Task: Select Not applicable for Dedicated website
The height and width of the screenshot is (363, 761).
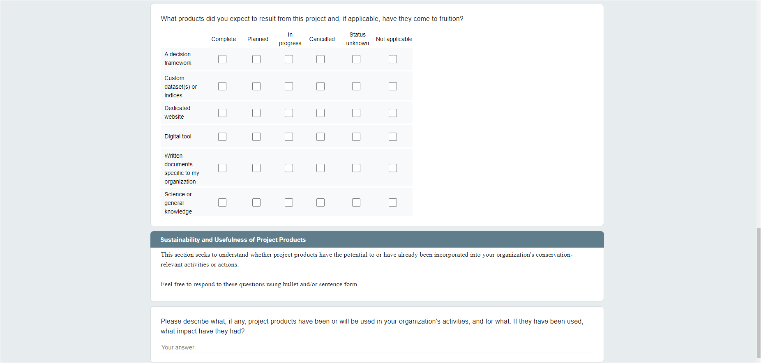Action: pos(393,113)
